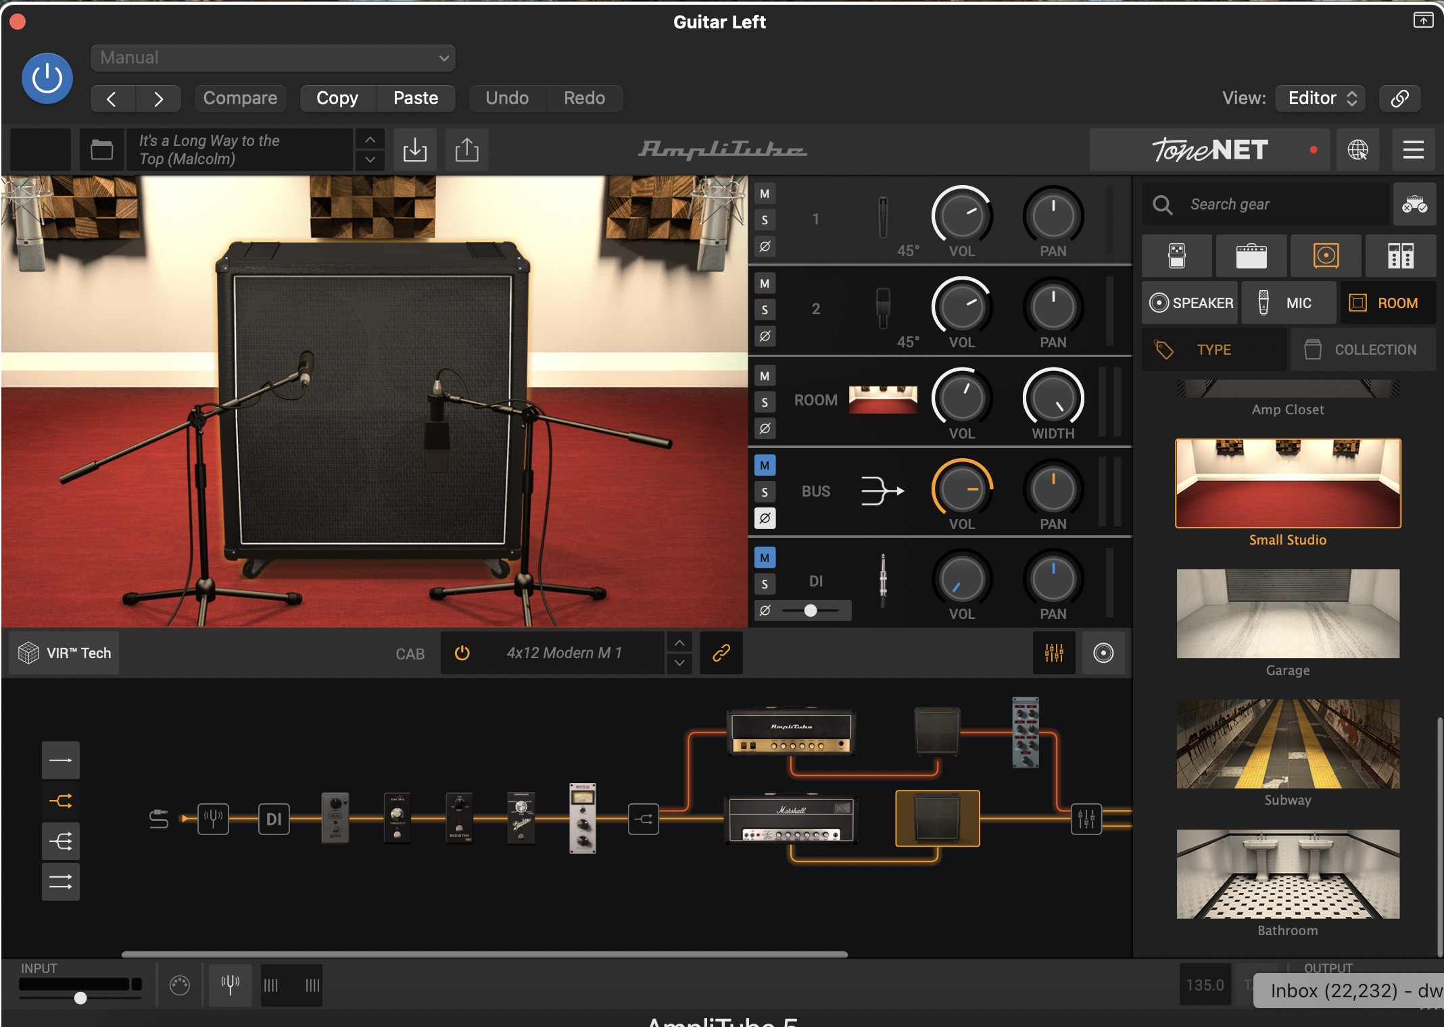This screenshot has height=1027, width=1444.
Task: Click the Redo button
Action: 584,99
